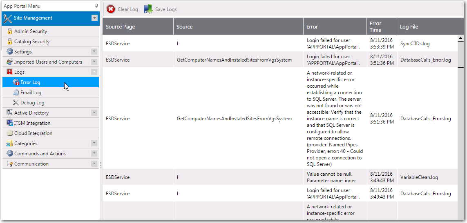The width and height of the screenshot is (467, 223).
Task: Click the Cloud Integration cloud icon
Action: coord(10,133)
